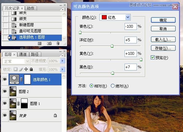Image resolution: width=183 pixels, height=132 pixels.
Task: Click the 青色(C) slider handle
Action: tap(80, 32)
